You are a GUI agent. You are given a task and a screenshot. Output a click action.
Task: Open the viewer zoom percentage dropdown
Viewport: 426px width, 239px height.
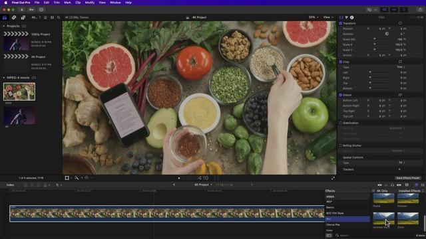coord(314,17)
